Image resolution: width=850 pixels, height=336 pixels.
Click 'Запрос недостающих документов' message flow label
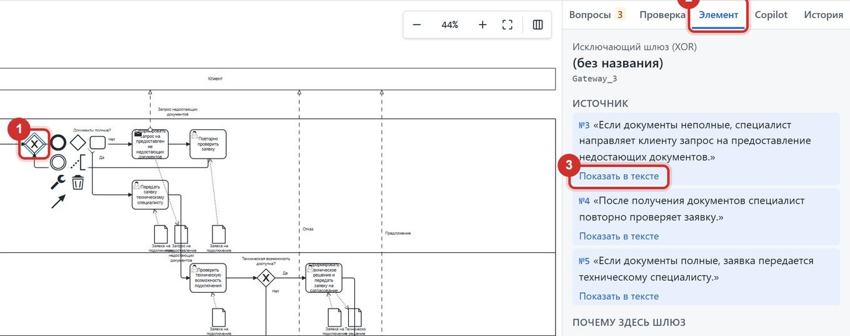(x=177, y=112)
